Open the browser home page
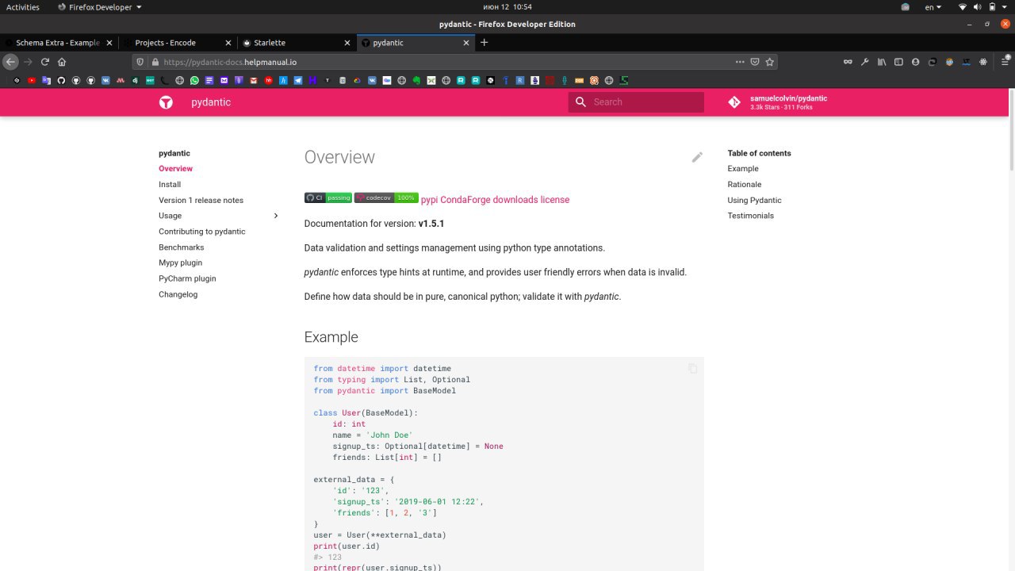This screenshot has width=1015, height=571. pos(62,62)
